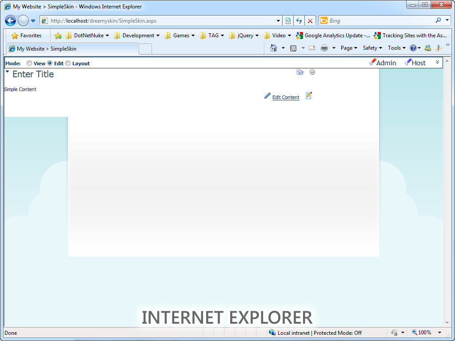Image resolution: width=455 pixels, height=341 pixels.
Task: Click the vertical scrollbar down arrow
Action: click(x=448, y=323)
